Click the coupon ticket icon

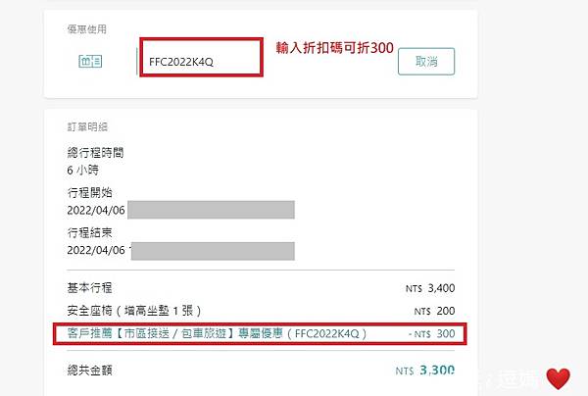pyautogui.click(x=90, y=61)
